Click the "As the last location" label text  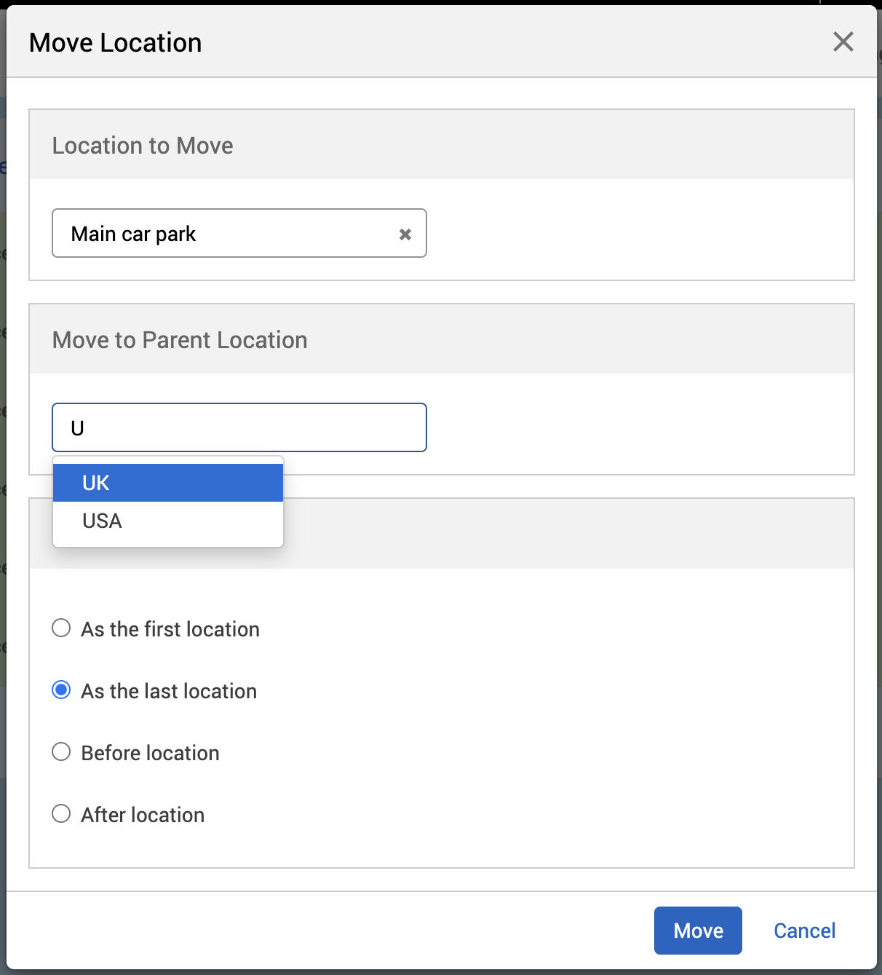point(169,691)
